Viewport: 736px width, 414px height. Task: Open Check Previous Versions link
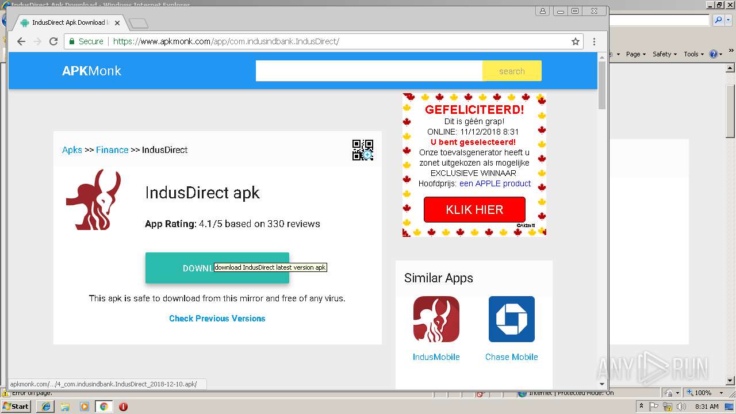[x=217, y=318]
